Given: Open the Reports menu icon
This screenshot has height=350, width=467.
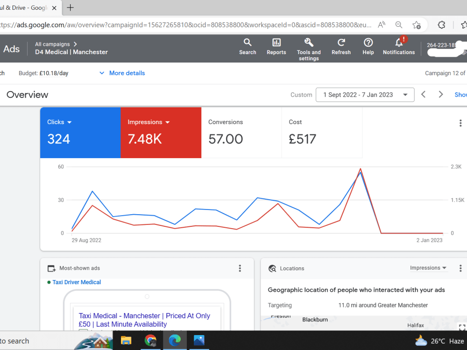Looking at the screenshot, I should tap(276, 47).
